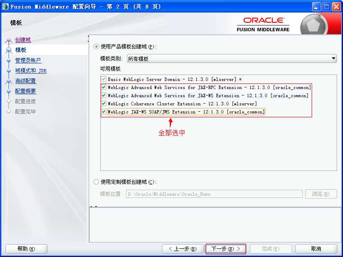Click the Fusion Middleware title bar icon
343x257 pixels.
coord(5,6)
